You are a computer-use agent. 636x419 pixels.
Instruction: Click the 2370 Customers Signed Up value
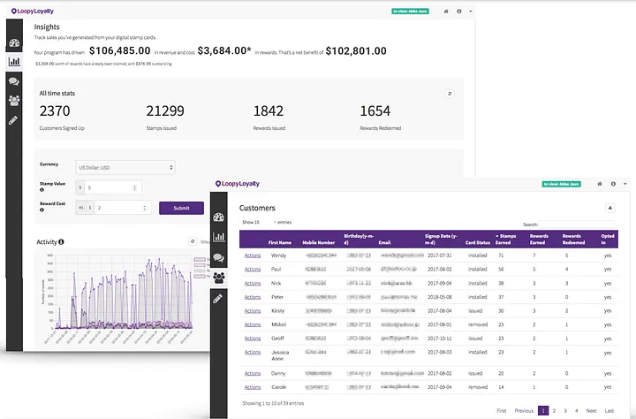click(x=55, y=110)
